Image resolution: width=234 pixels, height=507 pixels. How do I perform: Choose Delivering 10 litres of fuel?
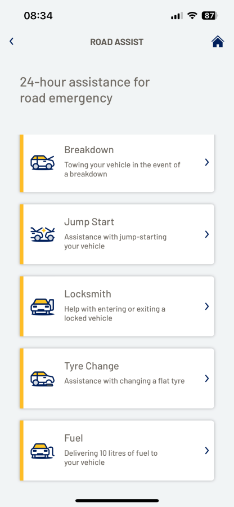[x=111, y=458]
